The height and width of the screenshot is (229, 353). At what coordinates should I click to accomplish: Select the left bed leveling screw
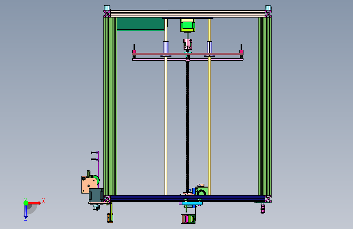[134, 49]
